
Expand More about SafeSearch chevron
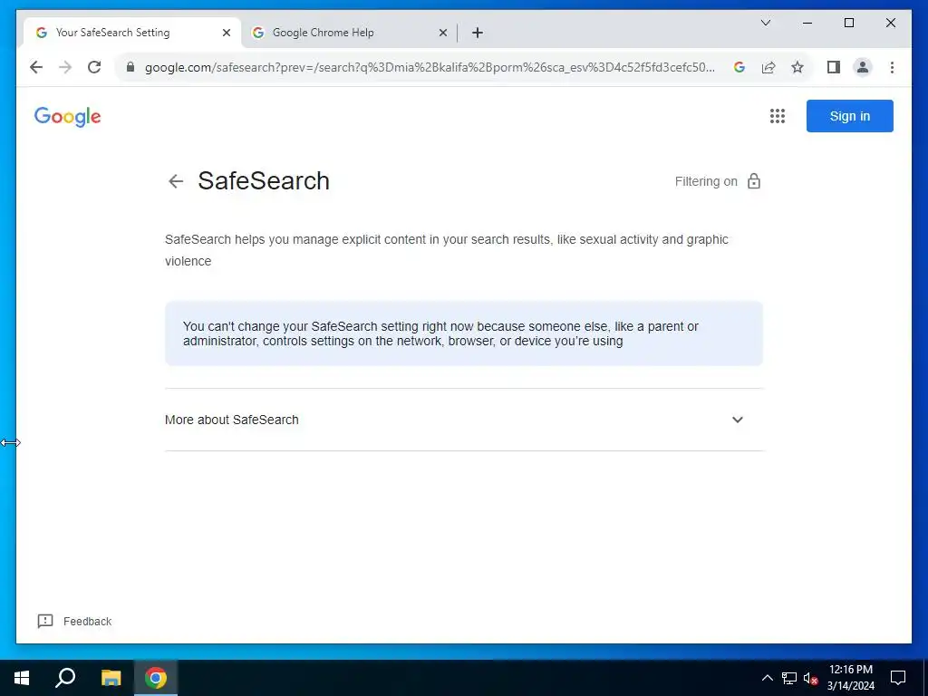pos(738,420)
